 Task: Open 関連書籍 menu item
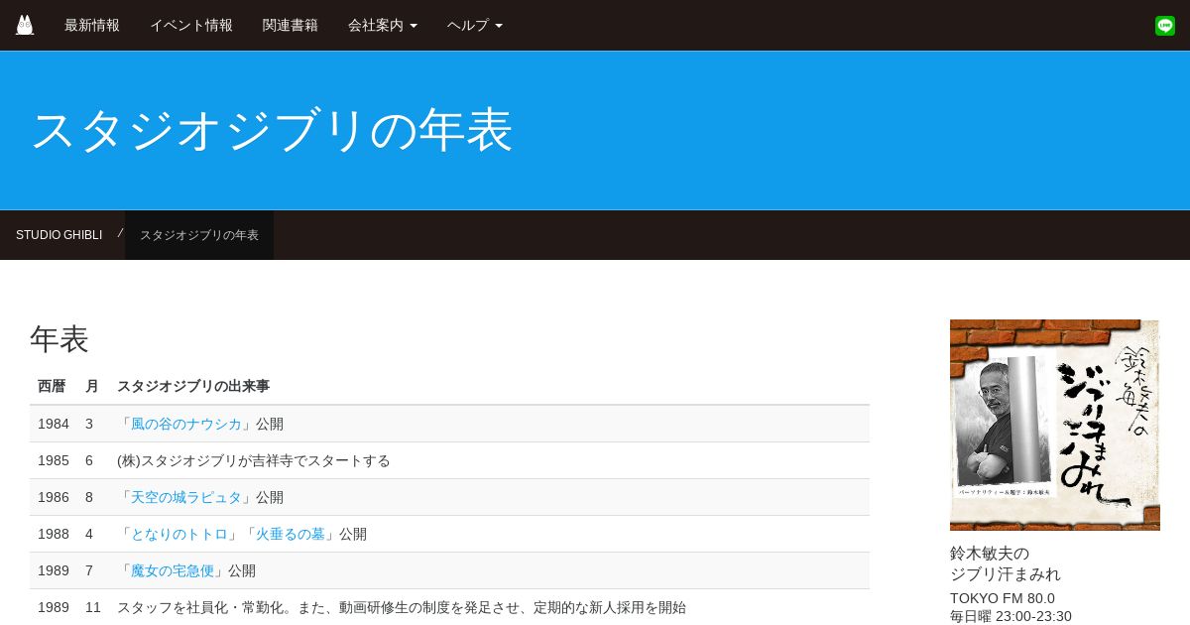(291, 25)
